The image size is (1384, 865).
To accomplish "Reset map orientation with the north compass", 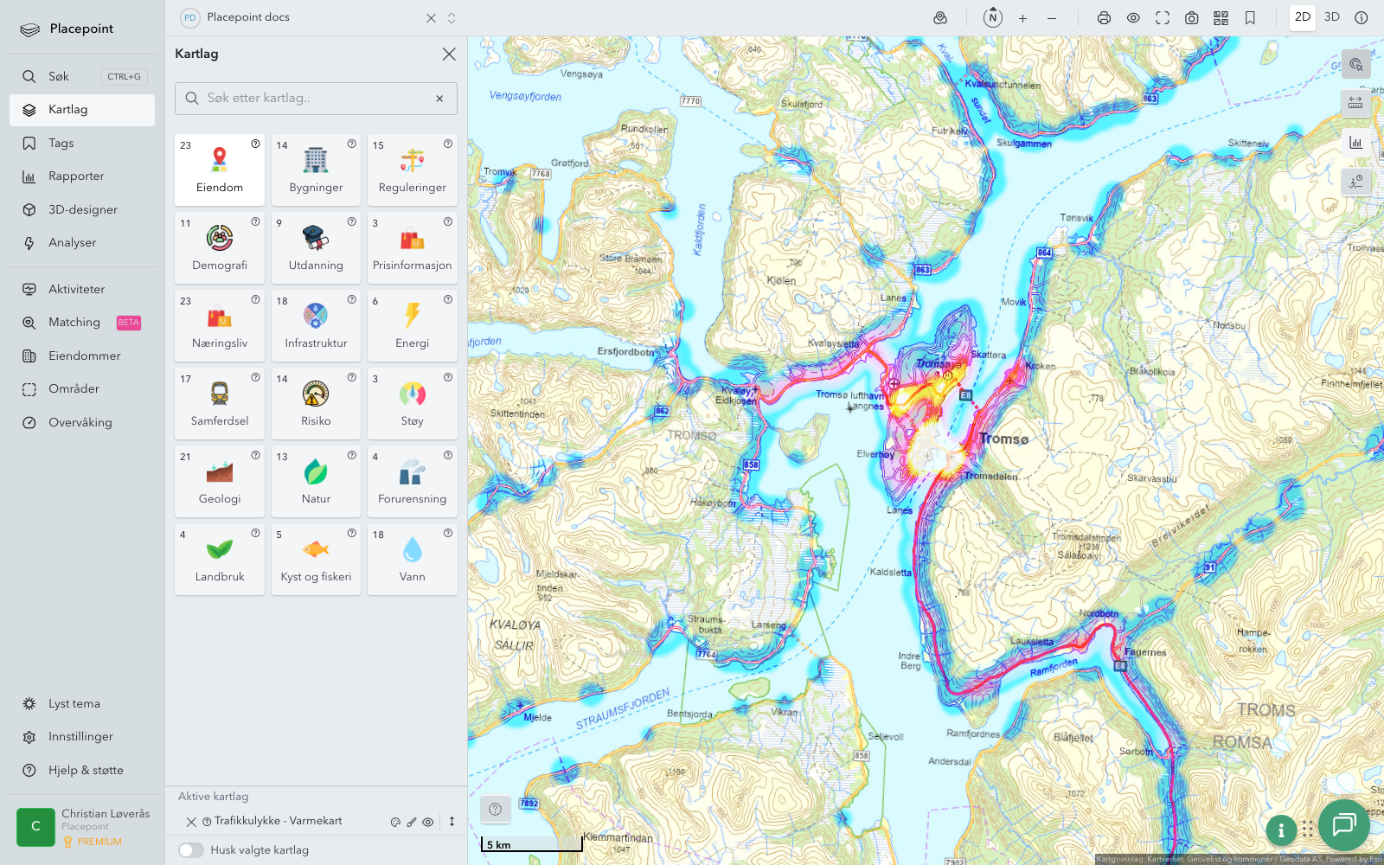I will tap(993, 17).
